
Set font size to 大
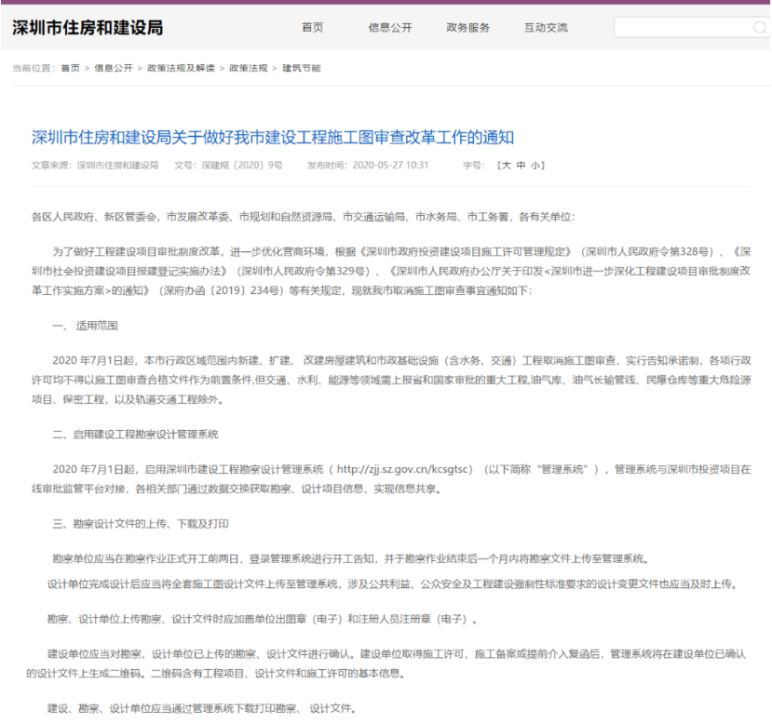click(x=507, y=166)
